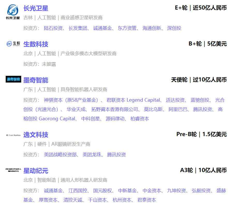This screenshot has width=232, height=208.
Task: Open investor 东方资管
Action: (x=127, y=28)
